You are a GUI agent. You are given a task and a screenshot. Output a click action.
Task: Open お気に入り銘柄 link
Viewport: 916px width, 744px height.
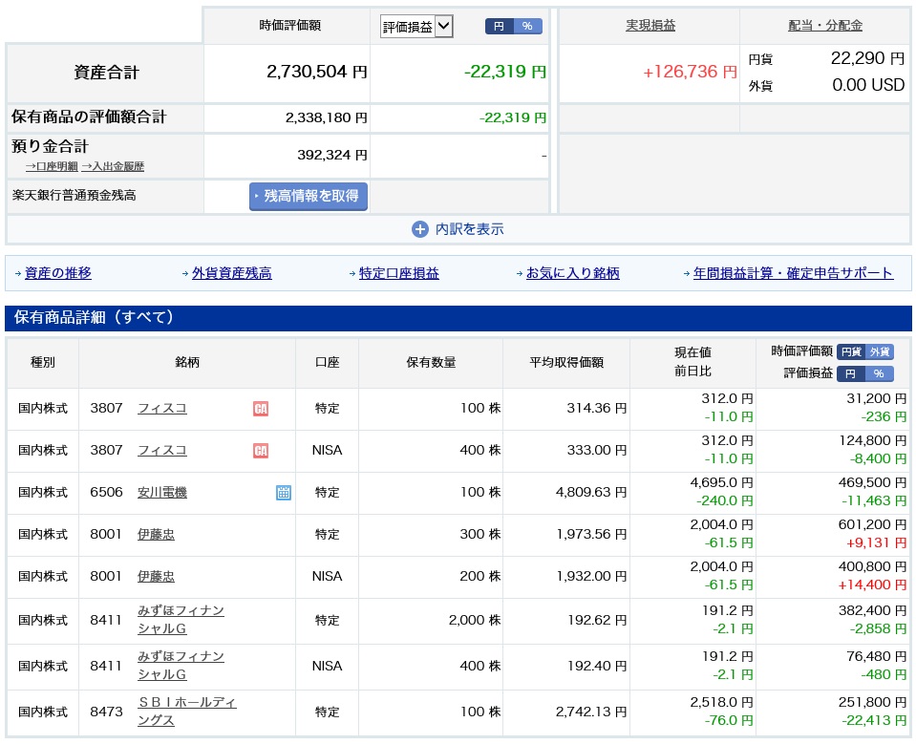point(572,273)
